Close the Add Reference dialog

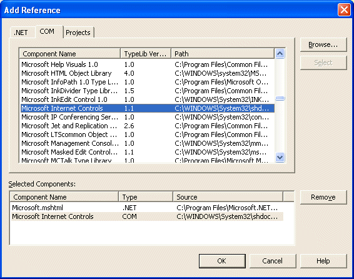(344, 10)
